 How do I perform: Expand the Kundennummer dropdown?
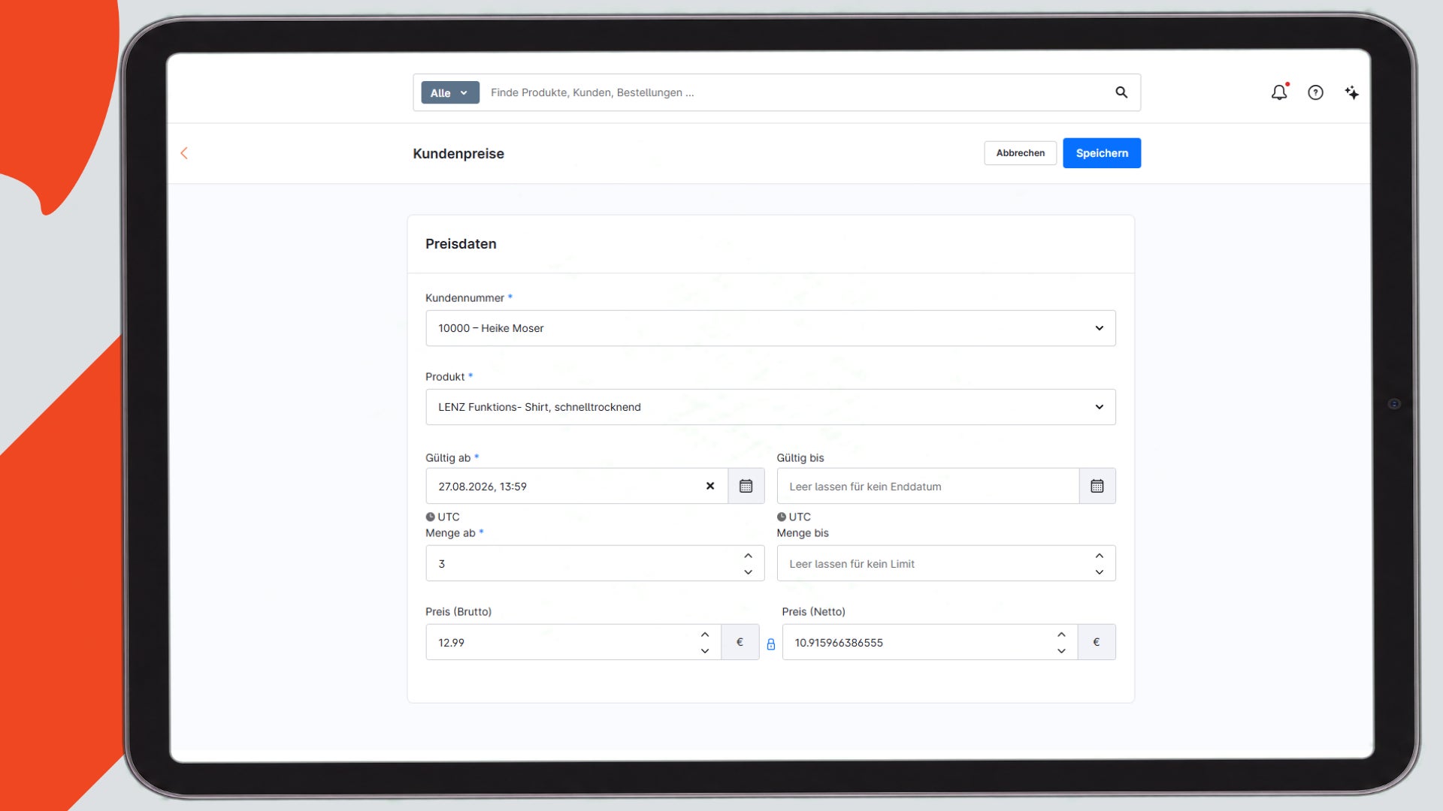770,328
